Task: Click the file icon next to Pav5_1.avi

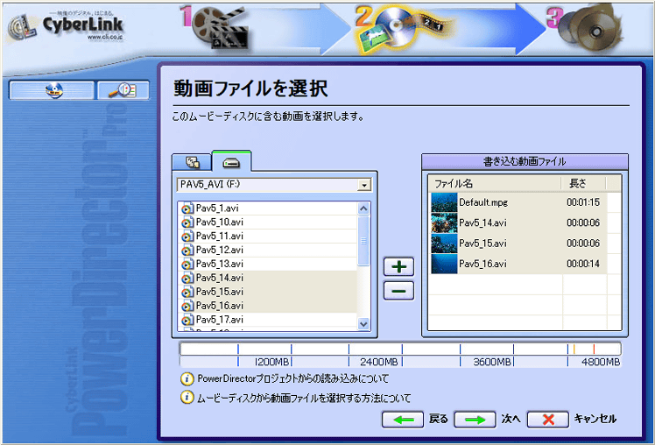Action: coord(187,208)
